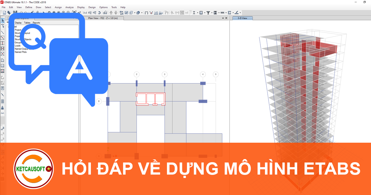
Task: Select the draw rectangular floor tool
Action: click(2, 66)
